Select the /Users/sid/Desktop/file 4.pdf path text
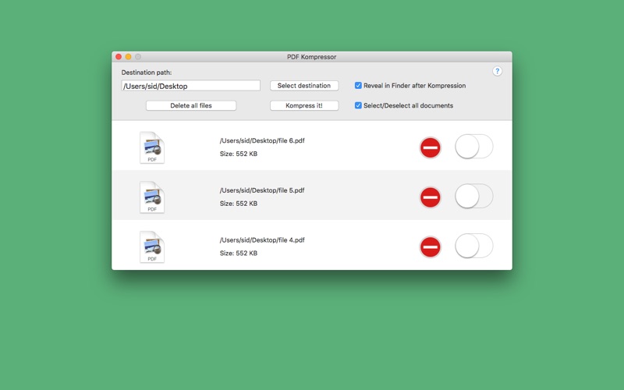This screenshot has width=624, height=390. pos(262,240)
